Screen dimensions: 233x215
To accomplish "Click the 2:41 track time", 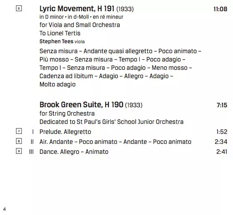I will 222,152.
